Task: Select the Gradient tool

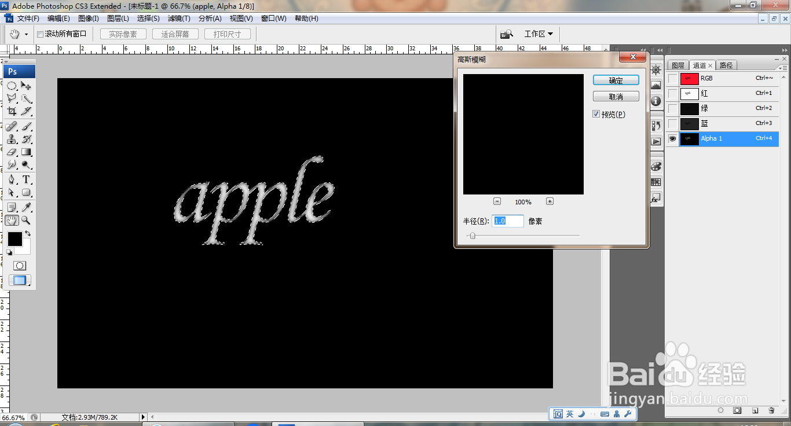Action: coord(26,152)
